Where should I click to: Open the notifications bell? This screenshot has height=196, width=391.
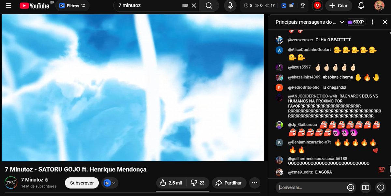point(361,6)
